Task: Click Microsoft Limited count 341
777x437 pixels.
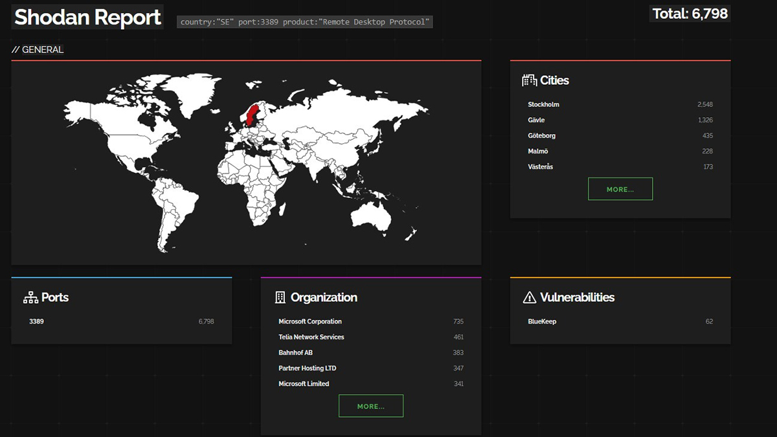Action: (x=458, y=383)
